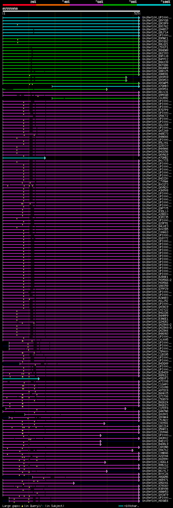Click the orange ~40% legend swatch
173x508 pixels.
(53, 5)
